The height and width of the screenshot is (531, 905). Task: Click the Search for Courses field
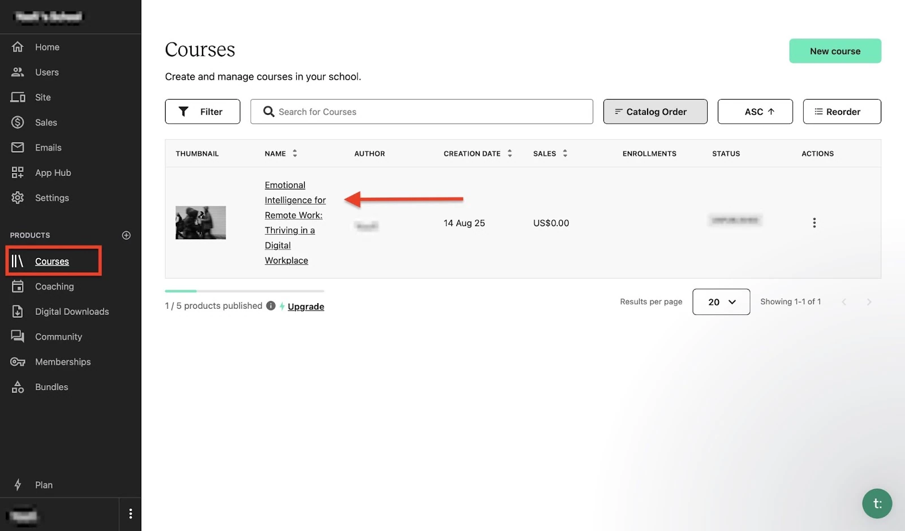coord(422,111)
